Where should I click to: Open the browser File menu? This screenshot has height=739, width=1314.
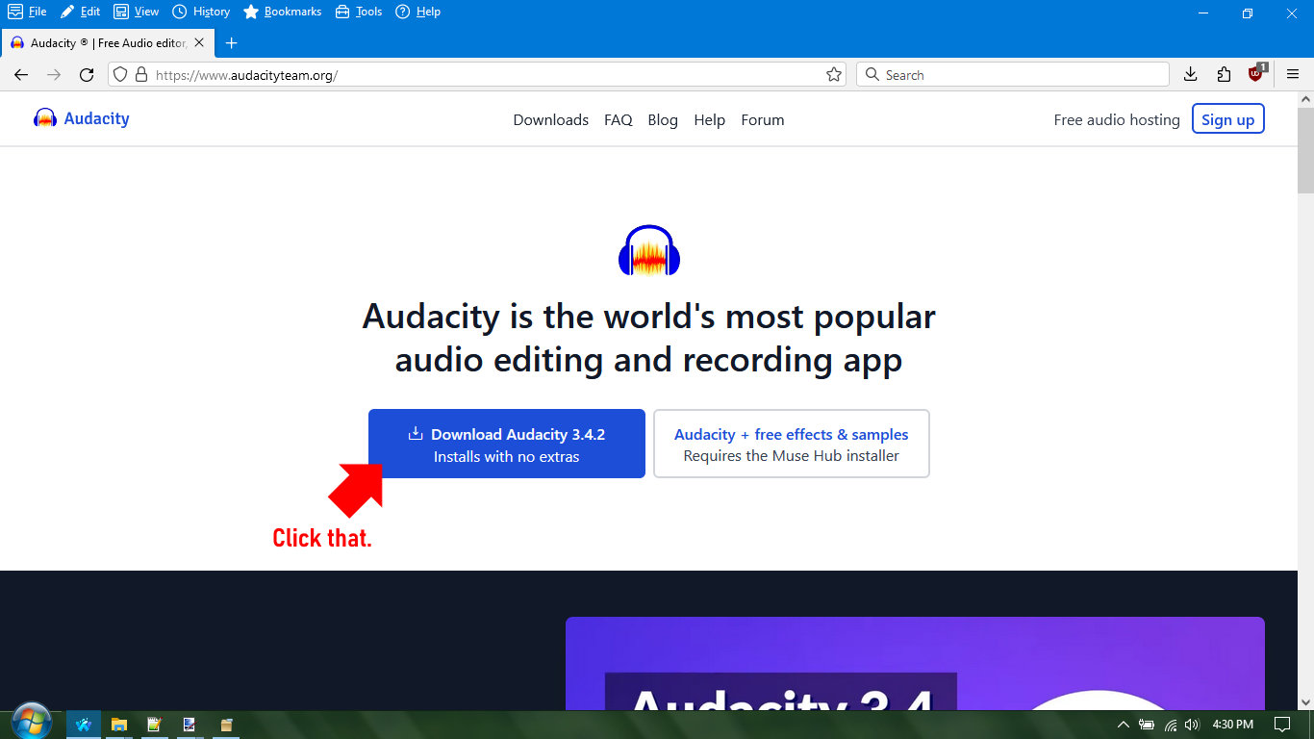(28, 12)
